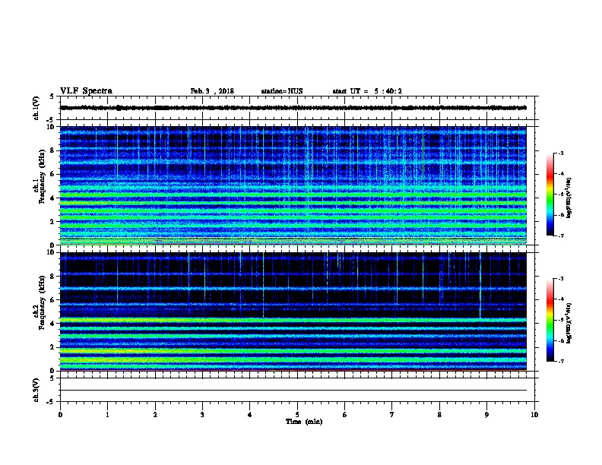Click time axis tick label '5' below the plots
The width and height of the screenshot is (602, 465).
pyautogui.click(x=297, y=415)
